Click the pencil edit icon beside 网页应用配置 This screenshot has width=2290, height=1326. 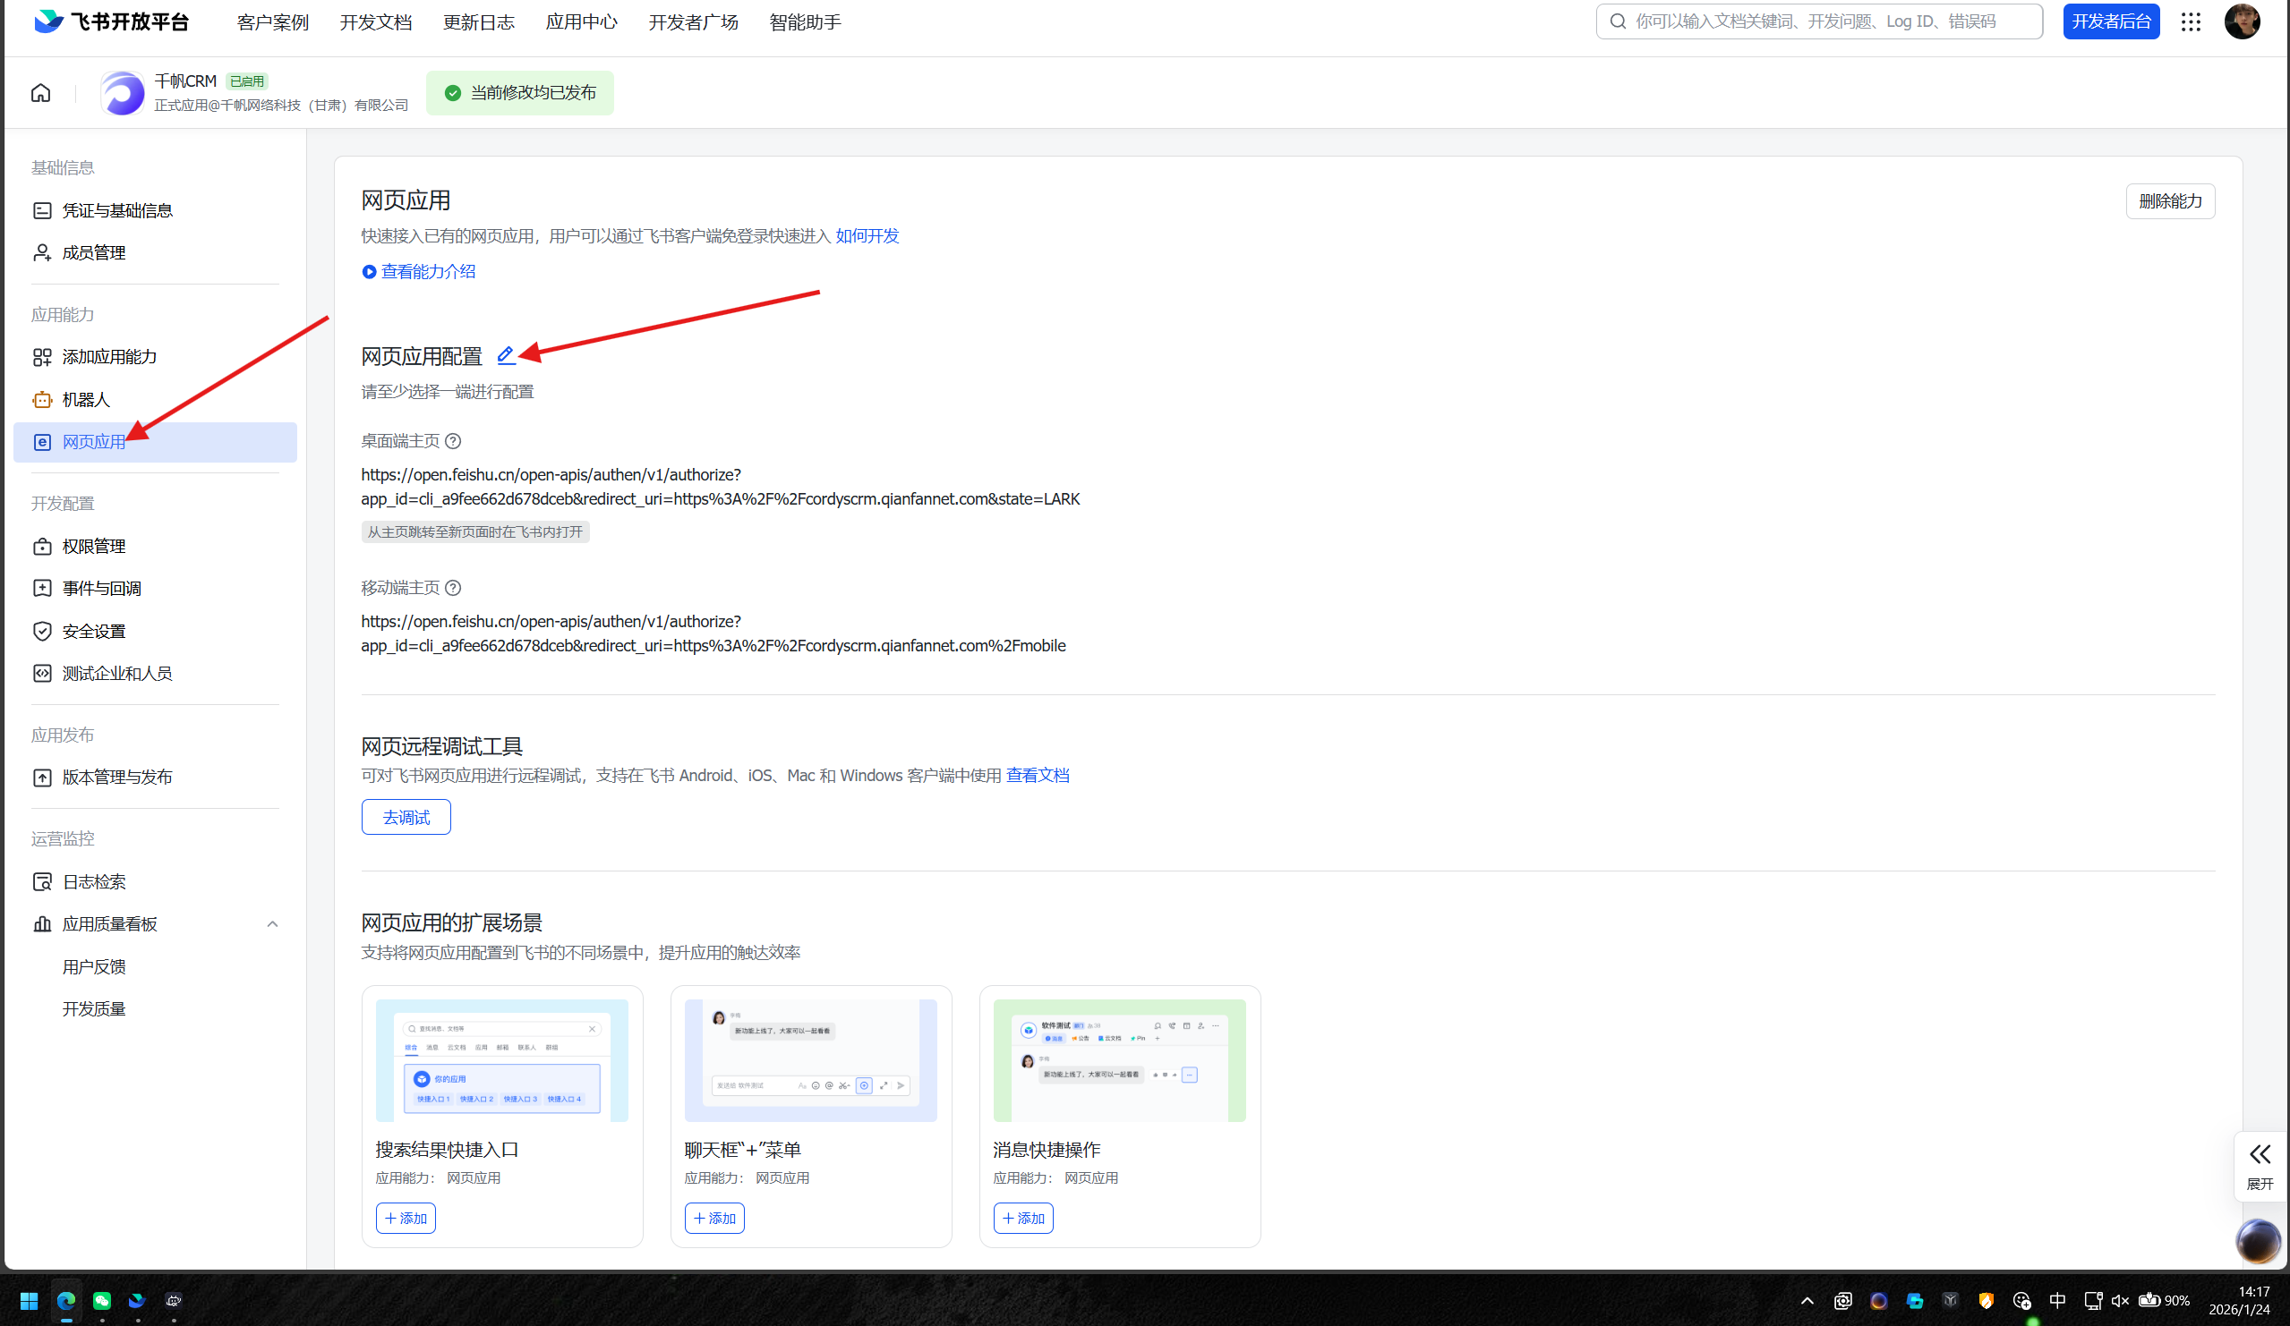pyautogui.click(x=505, y=355)
